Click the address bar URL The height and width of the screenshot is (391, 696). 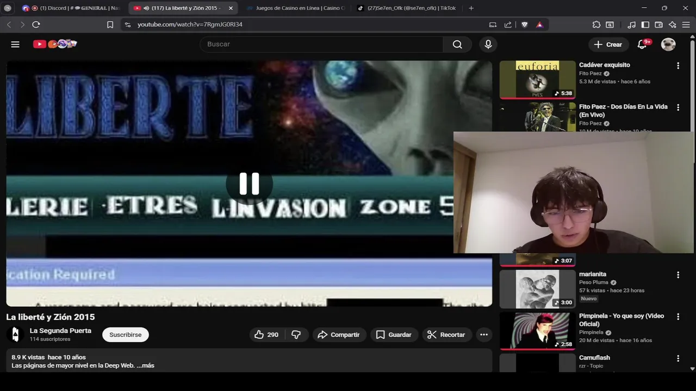click(190, 24)
